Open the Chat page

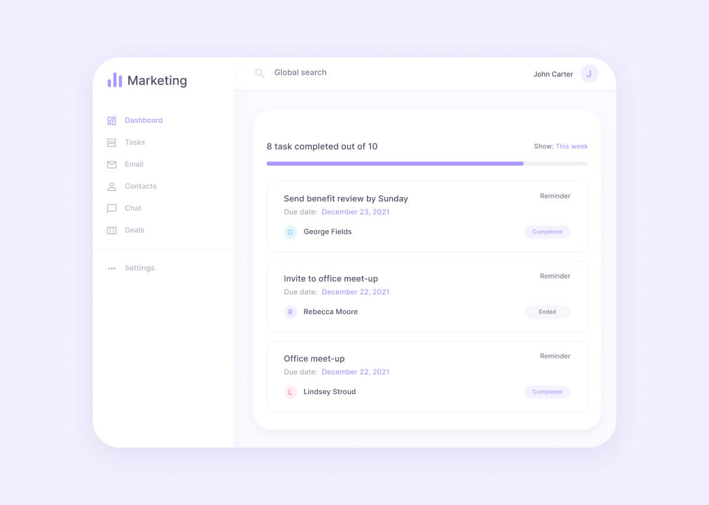[x=133, y=208]
